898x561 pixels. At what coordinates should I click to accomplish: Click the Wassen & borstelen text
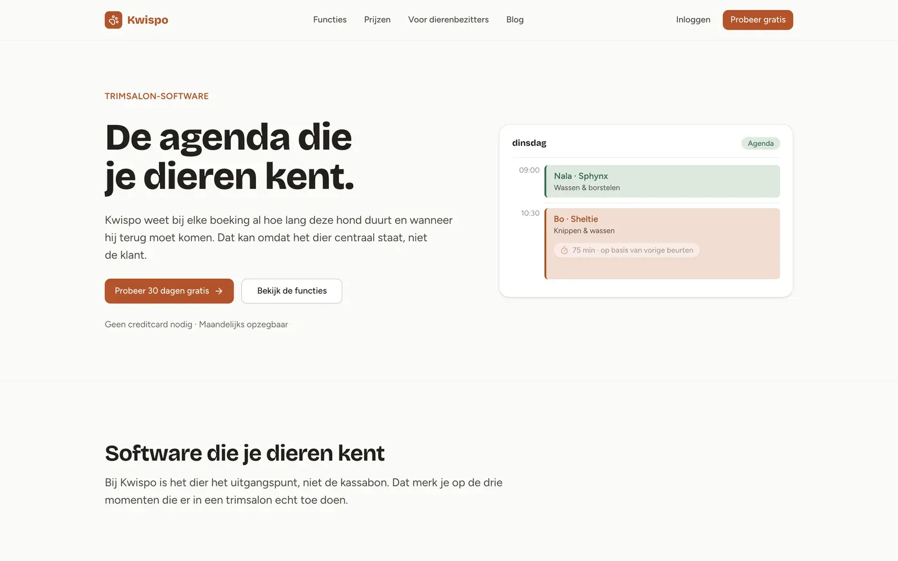[587, 188]
